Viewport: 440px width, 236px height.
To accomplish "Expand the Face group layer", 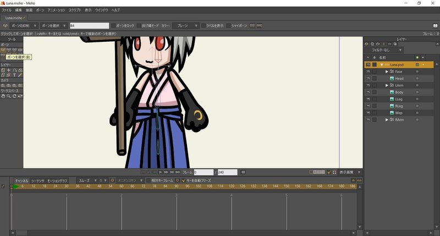I will click(x=387, y=72).
